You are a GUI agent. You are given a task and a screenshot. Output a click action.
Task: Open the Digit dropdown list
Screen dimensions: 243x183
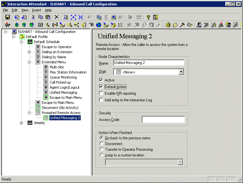pyautogui.click(x=181, y=72)
